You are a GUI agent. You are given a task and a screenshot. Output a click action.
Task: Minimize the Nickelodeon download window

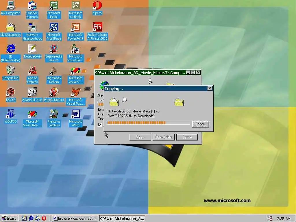tap(188, 73)
